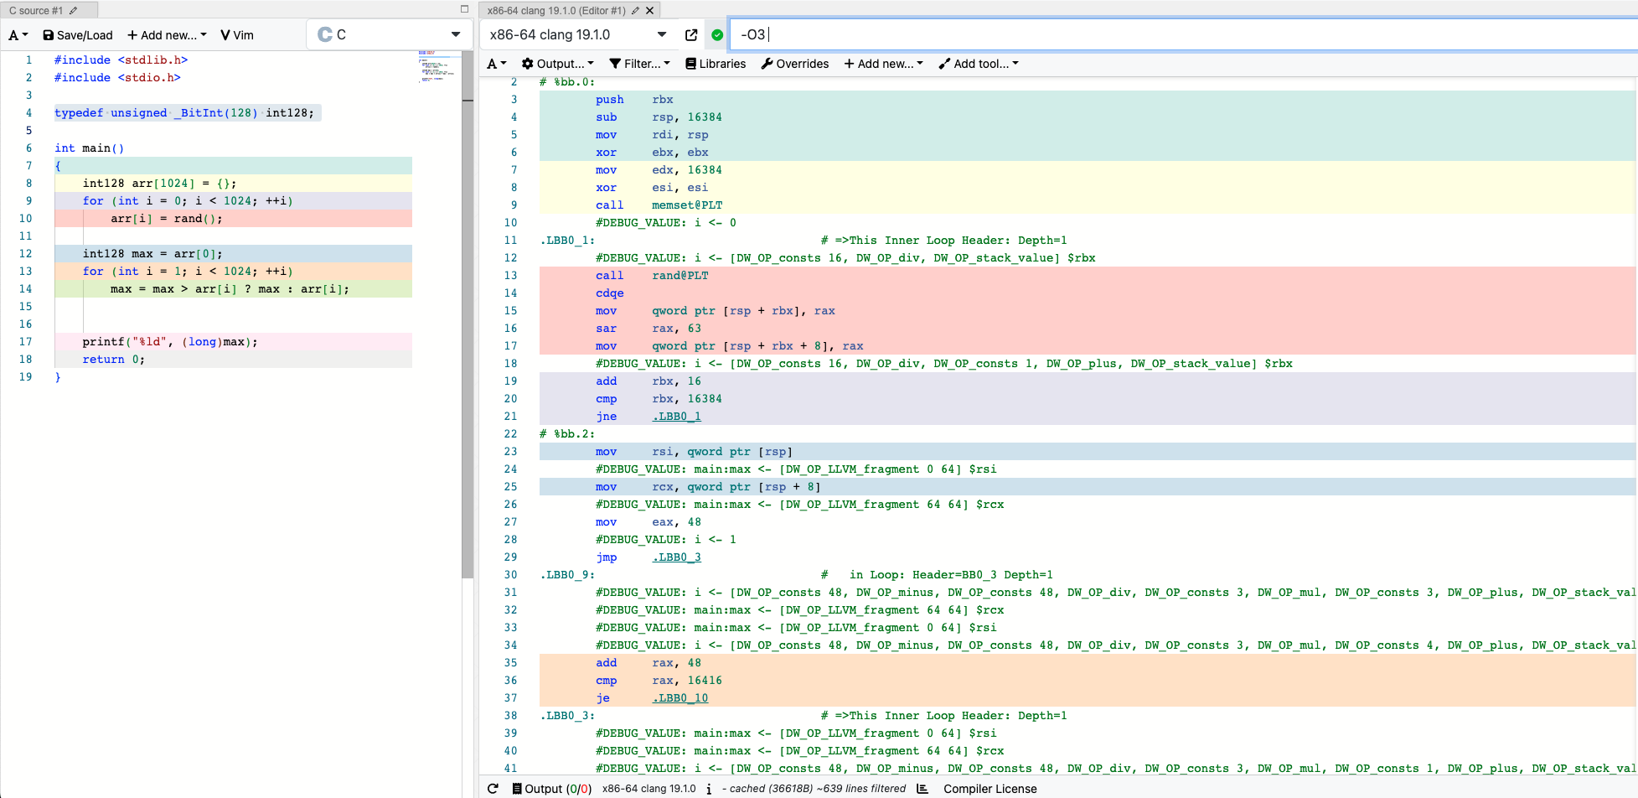Open Add new menu in compiler pane

tap(883, 64)
